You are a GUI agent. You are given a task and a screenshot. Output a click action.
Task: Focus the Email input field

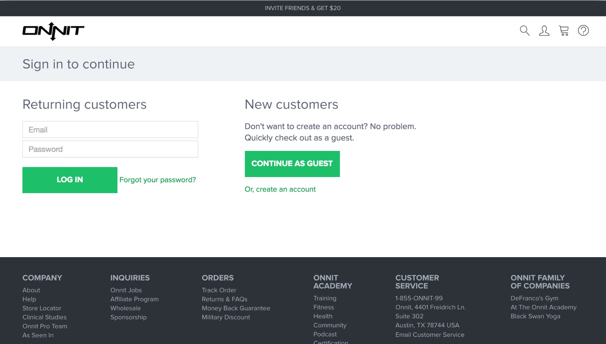110,130
